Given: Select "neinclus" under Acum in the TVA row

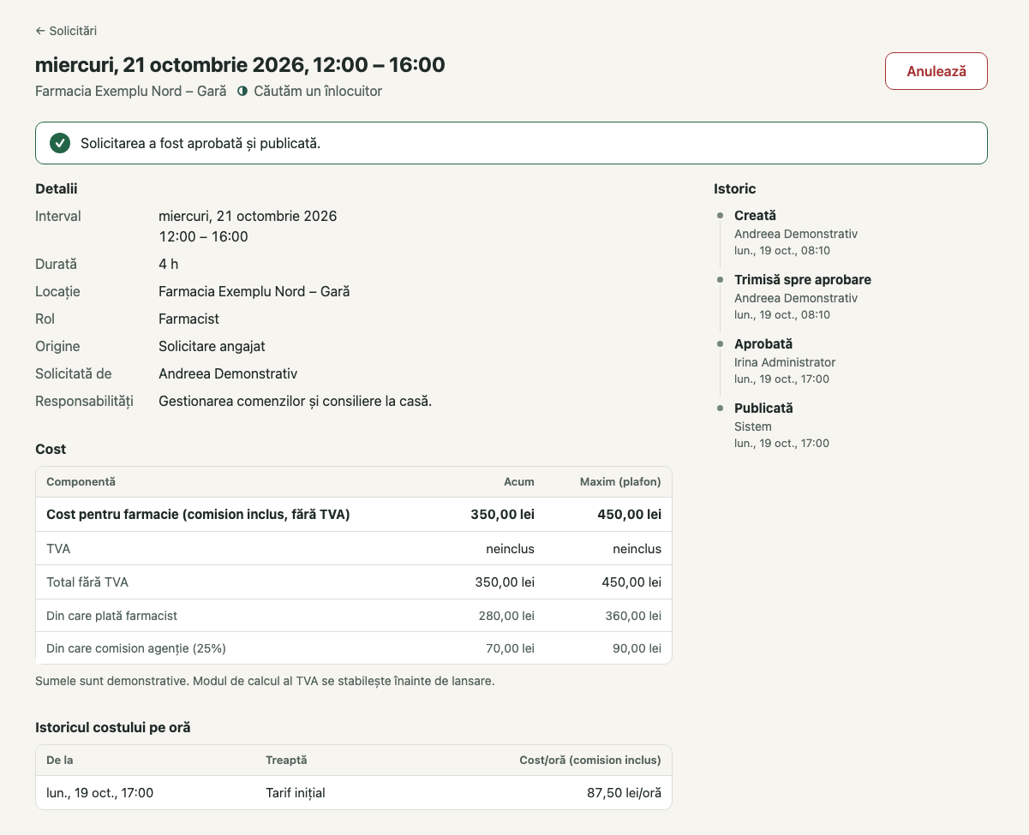Looking at the screenshot, I should (511, 548).
